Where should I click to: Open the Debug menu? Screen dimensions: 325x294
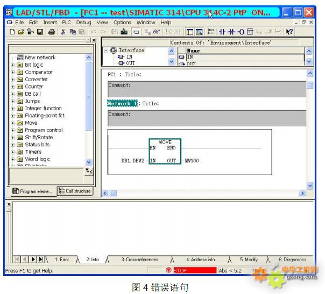[83, 23]
